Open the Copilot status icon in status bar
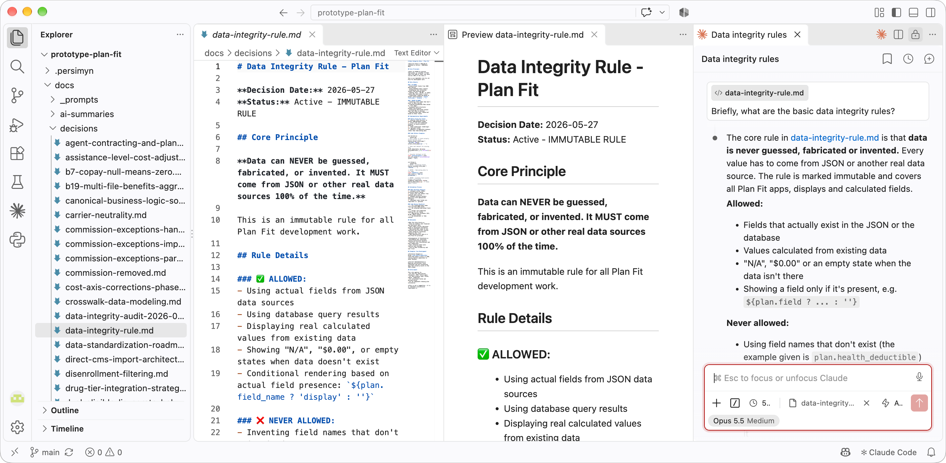 [845, 452]
